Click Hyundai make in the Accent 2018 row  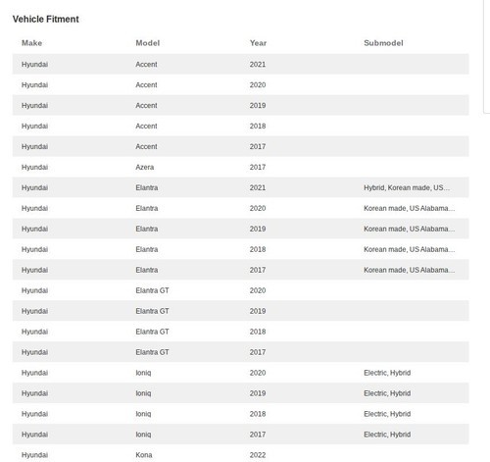34,126
